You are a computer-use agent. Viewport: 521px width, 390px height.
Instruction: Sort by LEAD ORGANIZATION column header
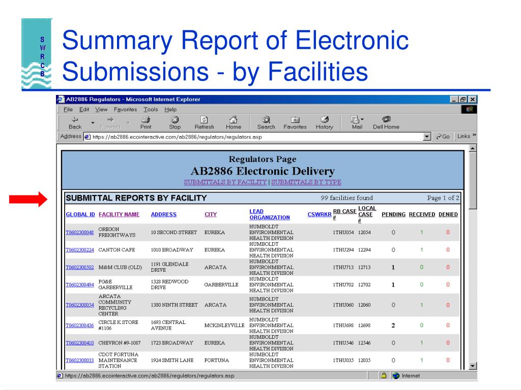click(x=270, y=214)
